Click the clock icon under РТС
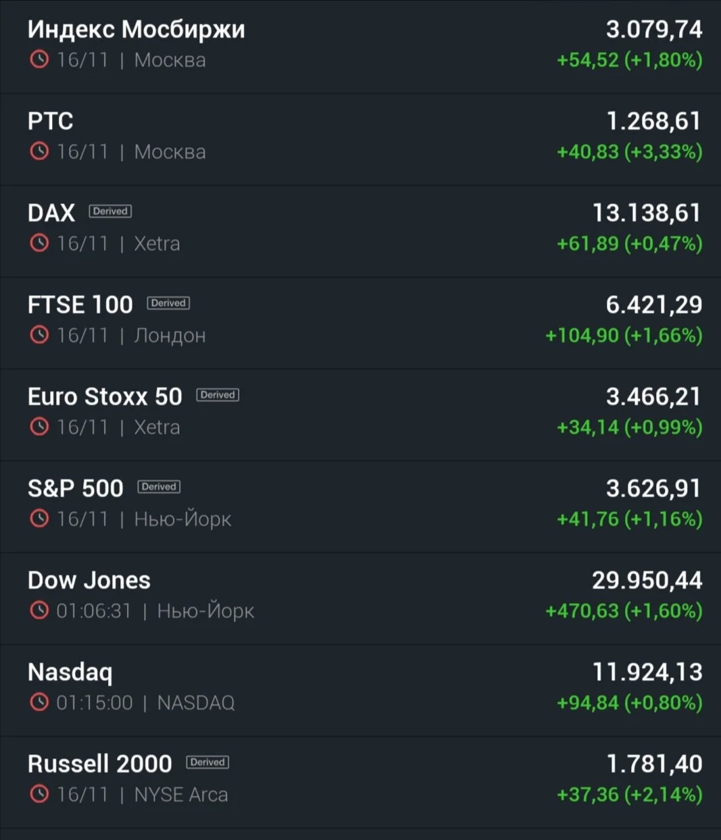This screenshot has width=721, height=840. (39, 151)
